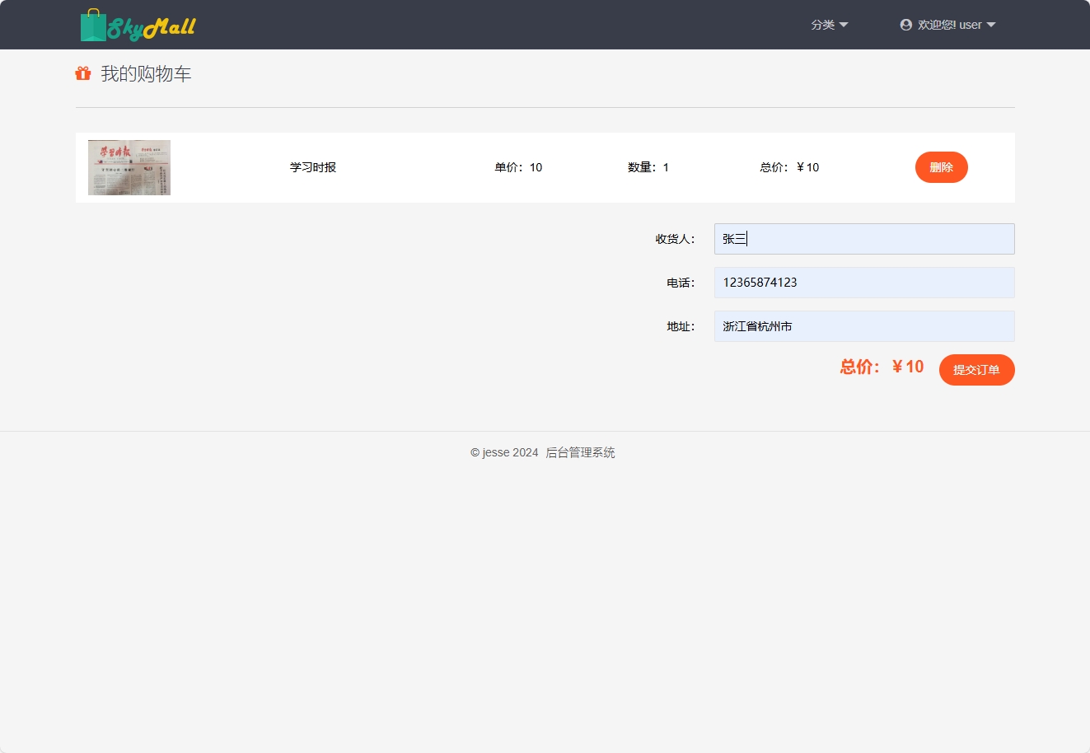Select the 电话 phone number input field
The height and width of the screenshot is (753, 1090).
(x=863, y=283)
